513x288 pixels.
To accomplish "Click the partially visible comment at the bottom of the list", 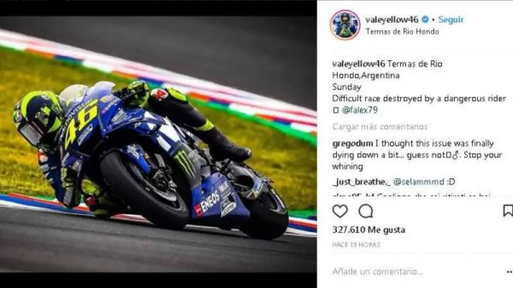I will (411, 195).
